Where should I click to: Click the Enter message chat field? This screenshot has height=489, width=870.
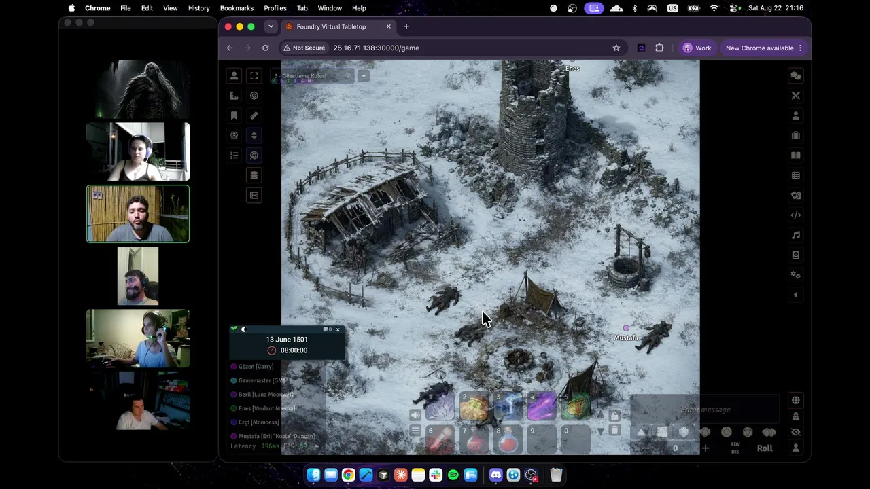pos(705,410)
